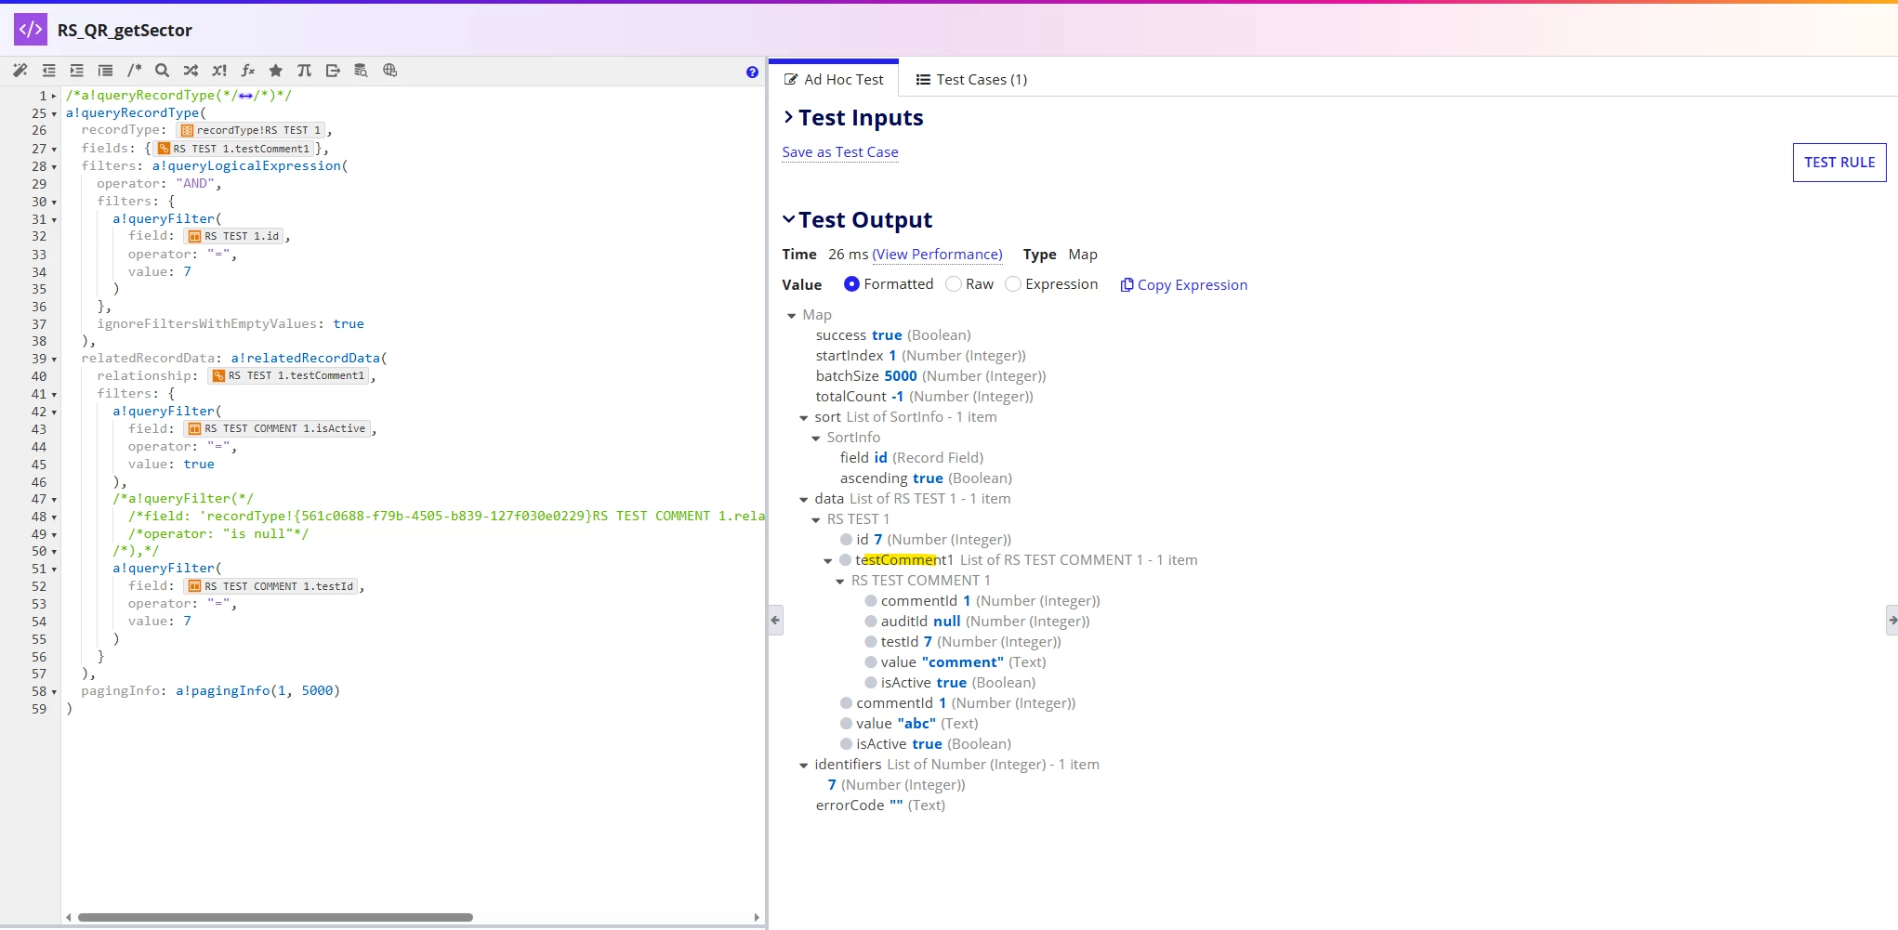Click the success true output row
Viewport: 1898px width, 930px height.
pos(893,335)
